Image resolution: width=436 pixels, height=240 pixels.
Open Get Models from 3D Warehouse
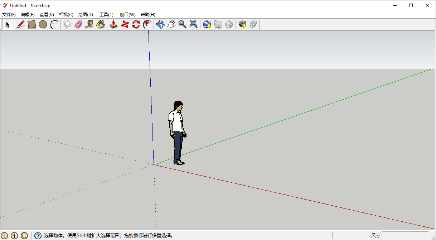click(x=242, y=24)
